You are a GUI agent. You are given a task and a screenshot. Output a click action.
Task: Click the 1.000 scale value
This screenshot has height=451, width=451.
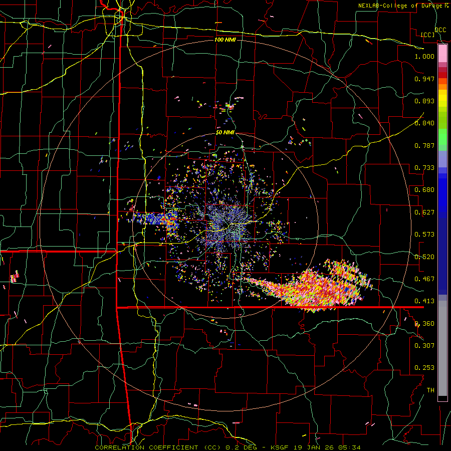tap(424, 56)
